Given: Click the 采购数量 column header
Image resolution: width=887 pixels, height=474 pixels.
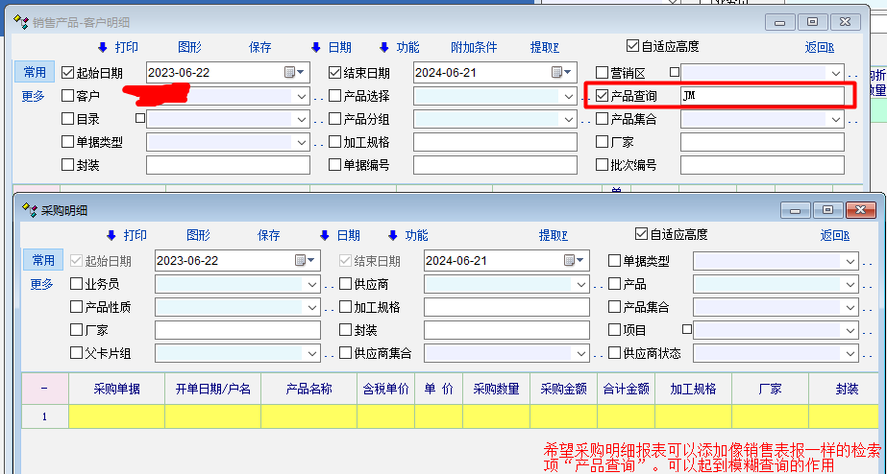Looking at the screenshot, I should pyautogui.click(x=496, y=389).
